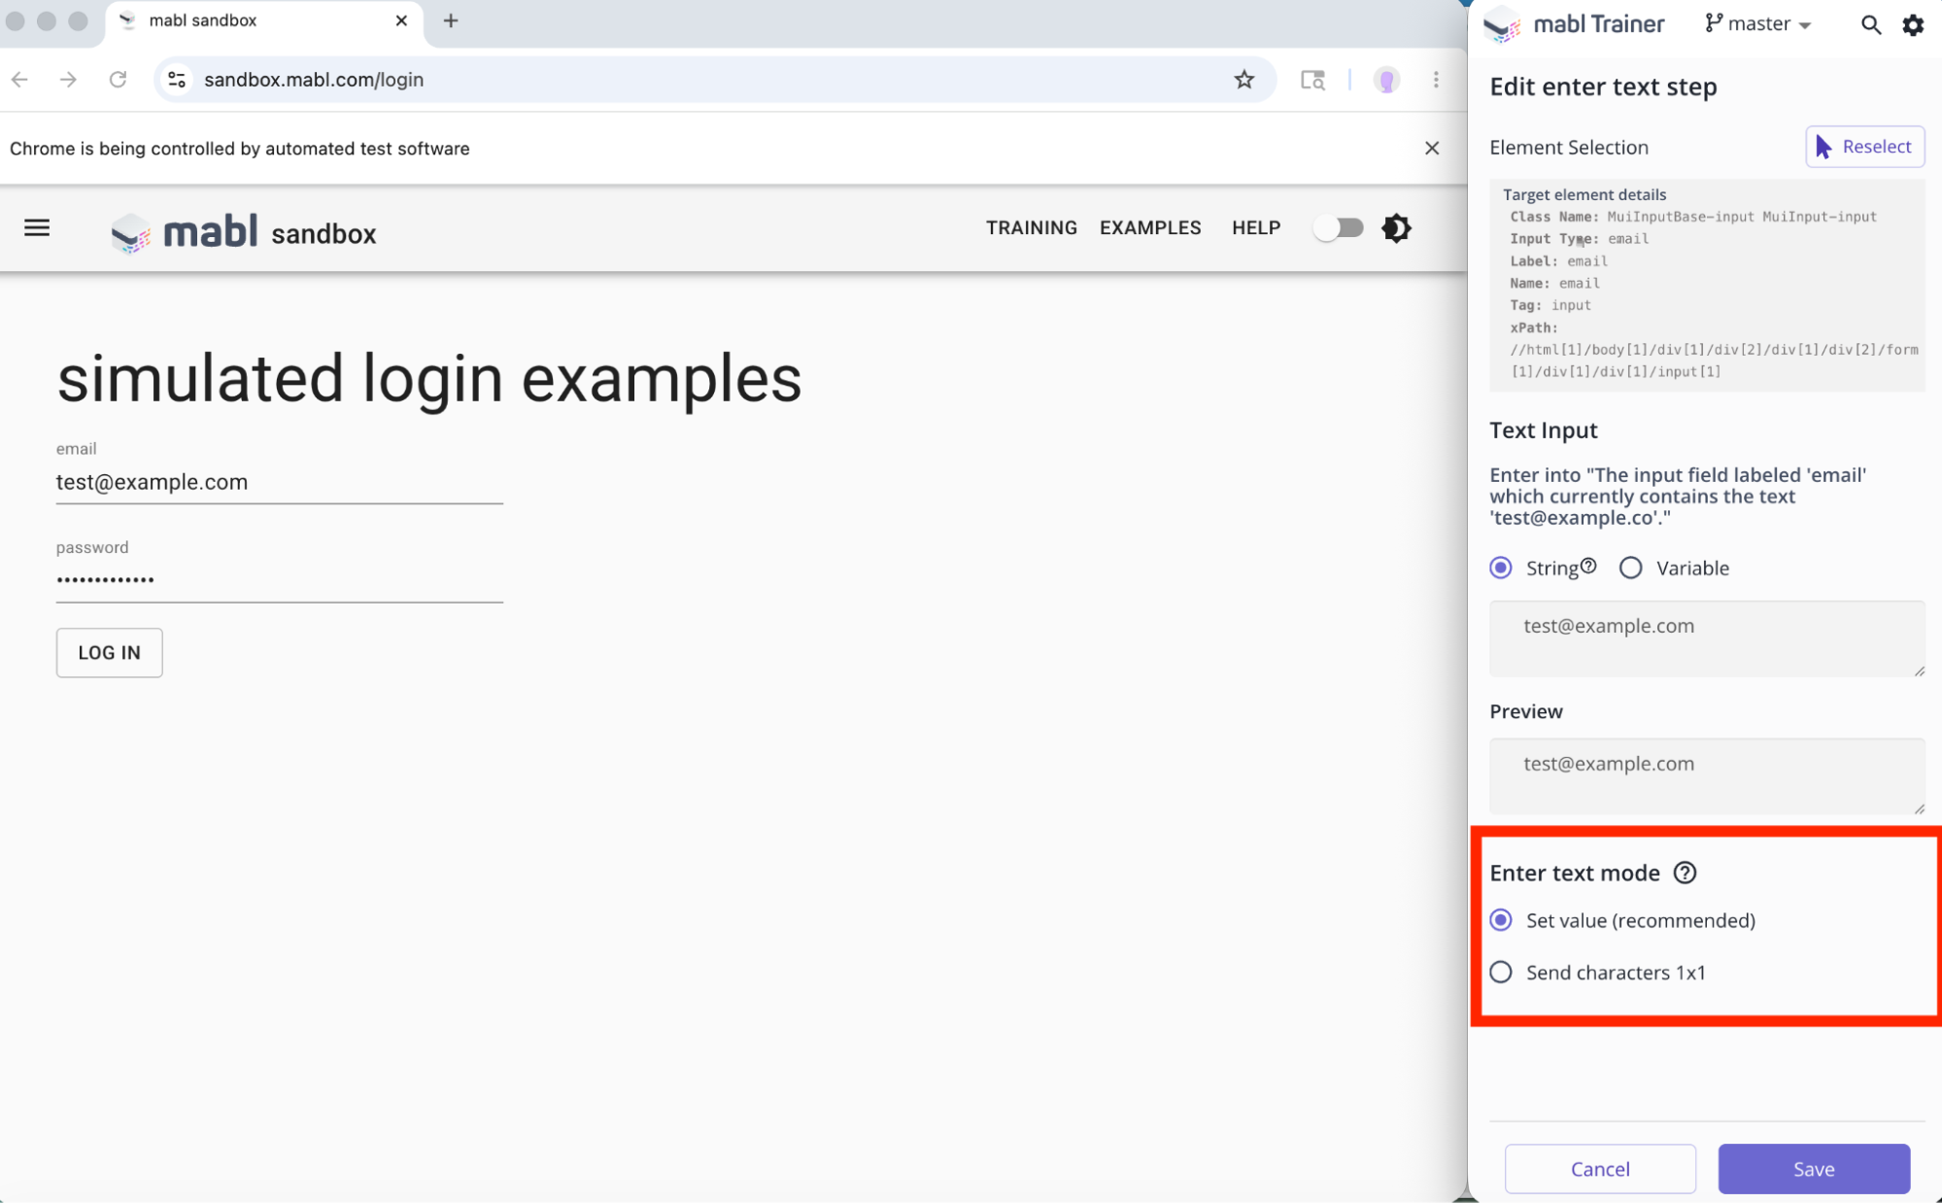The width and height of the screenshot is (1942, 1203).
Task: Select the String radio option
Action: [x=1501, y=567]
